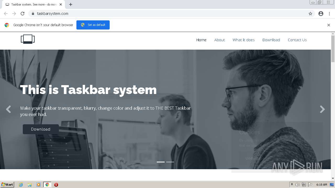335x188 pixels.
Task: Click the Chrome forward arrow
Action: [14, 14]
